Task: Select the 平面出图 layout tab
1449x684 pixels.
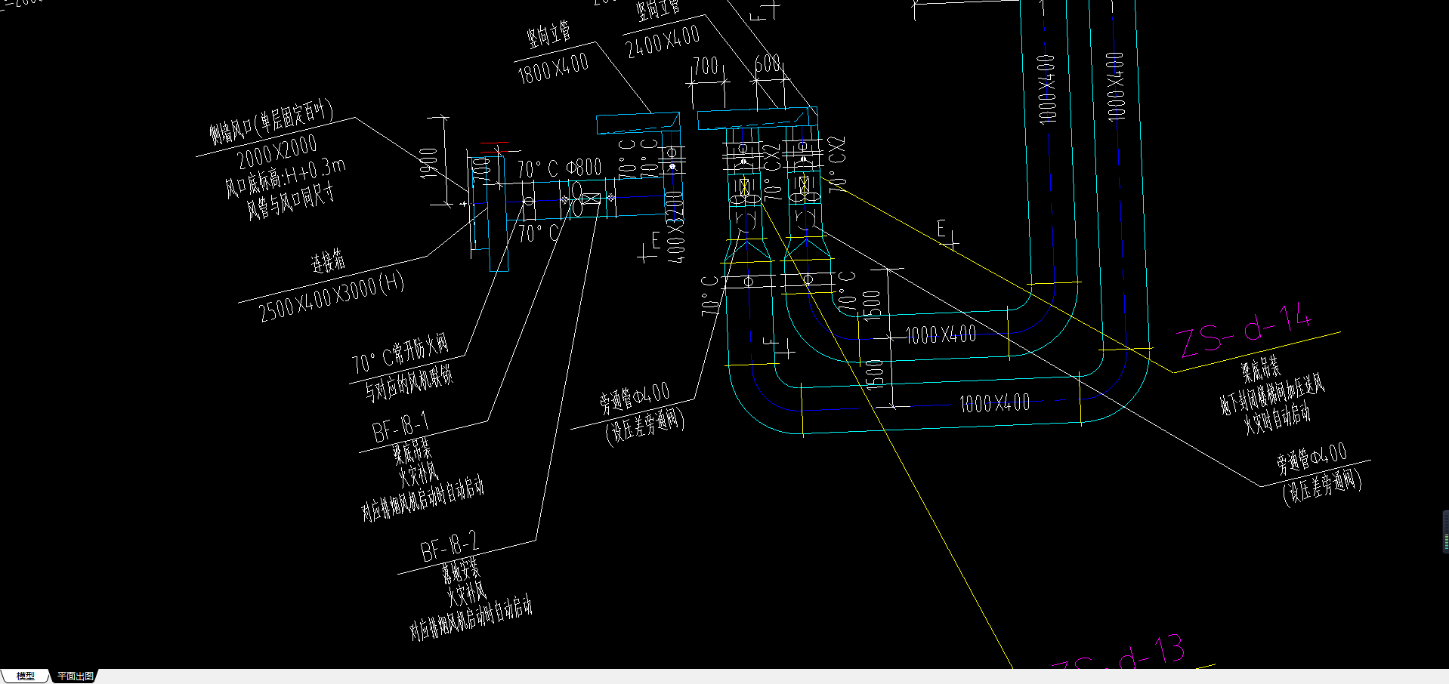Action: pyautogui.click(x=75, y=676)
